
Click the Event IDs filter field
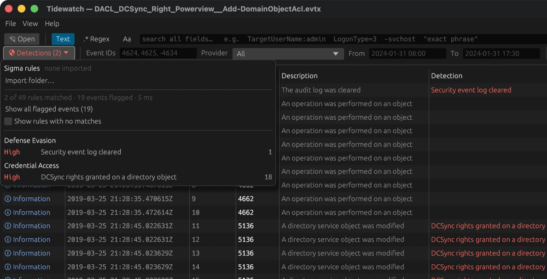coord(158,53)
